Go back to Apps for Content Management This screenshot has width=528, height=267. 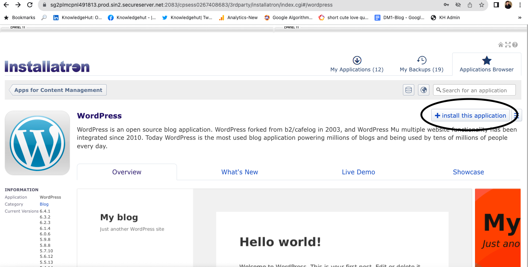coord(58,90)
